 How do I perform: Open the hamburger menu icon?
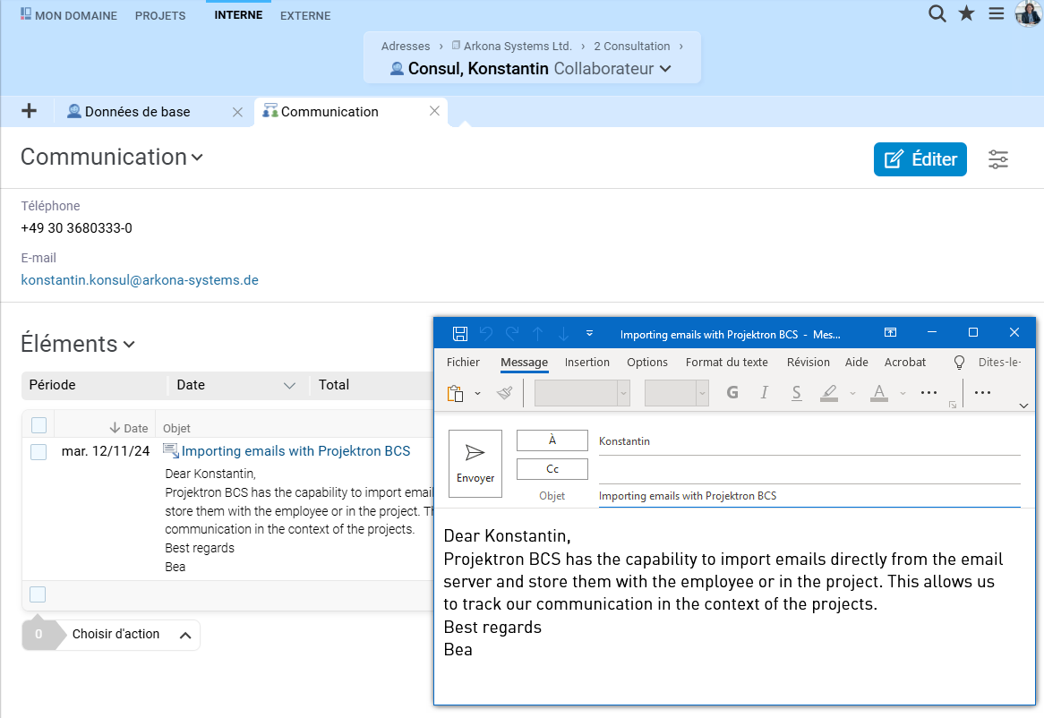[996, 13]
